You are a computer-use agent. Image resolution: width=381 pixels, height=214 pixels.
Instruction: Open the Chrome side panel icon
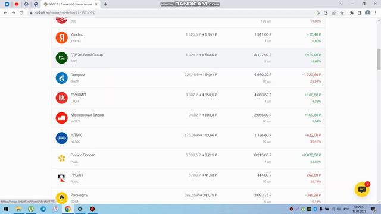pos(360,13)
